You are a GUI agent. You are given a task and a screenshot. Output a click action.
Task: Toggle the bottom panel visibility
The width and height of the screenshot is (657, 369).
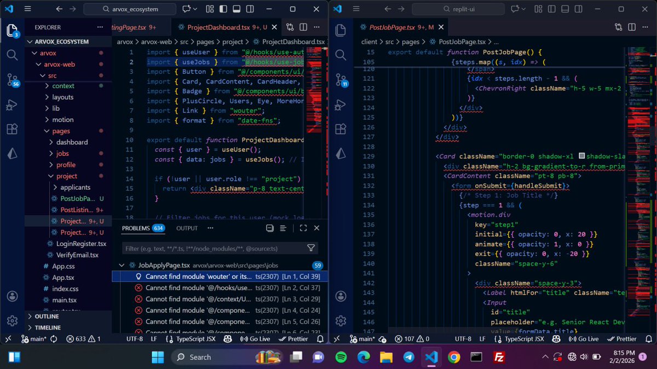click(x=236, y=9)
